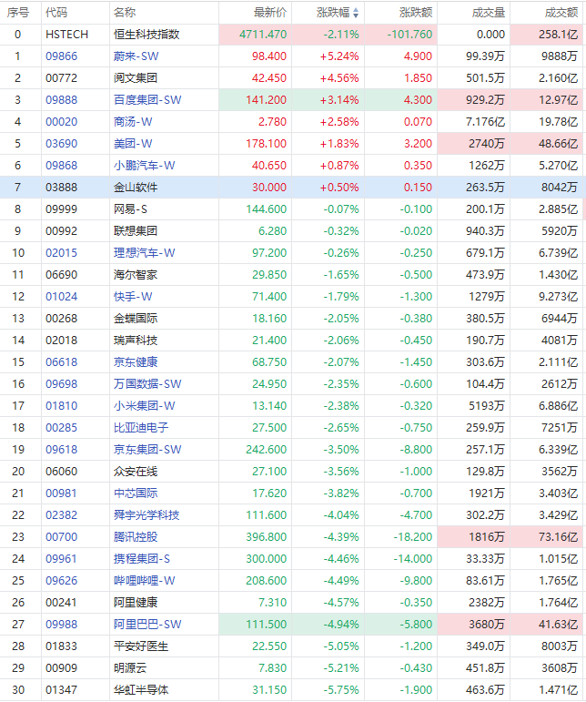Click 携程集团 price 300.000

[267, 559]
